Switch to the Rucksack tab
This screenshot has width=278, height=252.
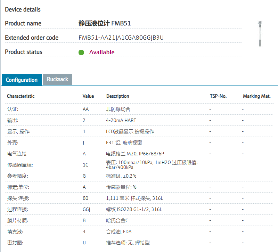[57, 79]
